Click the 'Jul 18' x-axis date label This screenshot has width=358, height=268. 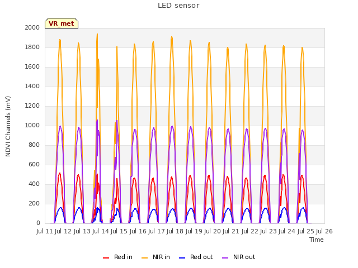[x=175, y=231]
